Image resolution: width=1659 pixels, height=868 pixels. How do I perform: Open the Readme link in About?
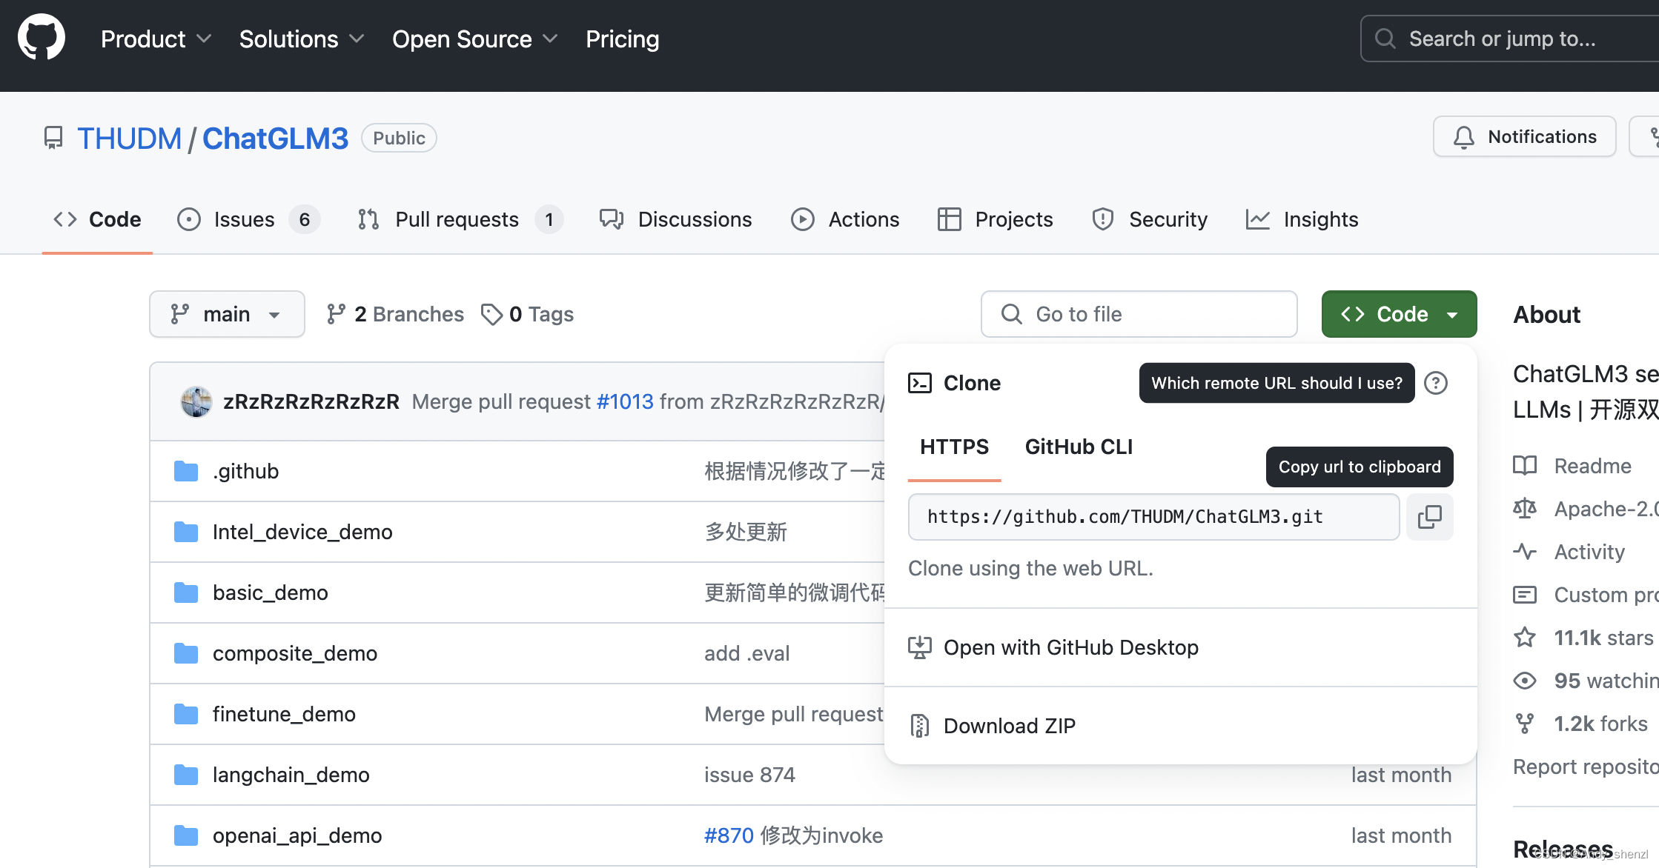(1572, 466)
